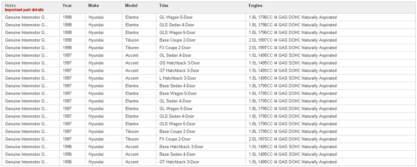Select the 1996 Accent Base Sedan 4-Door row

pyautogui.click(x=208, y=154)
